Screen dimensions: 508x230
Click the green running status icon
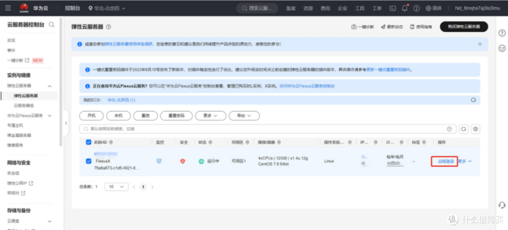coord(201,161)
